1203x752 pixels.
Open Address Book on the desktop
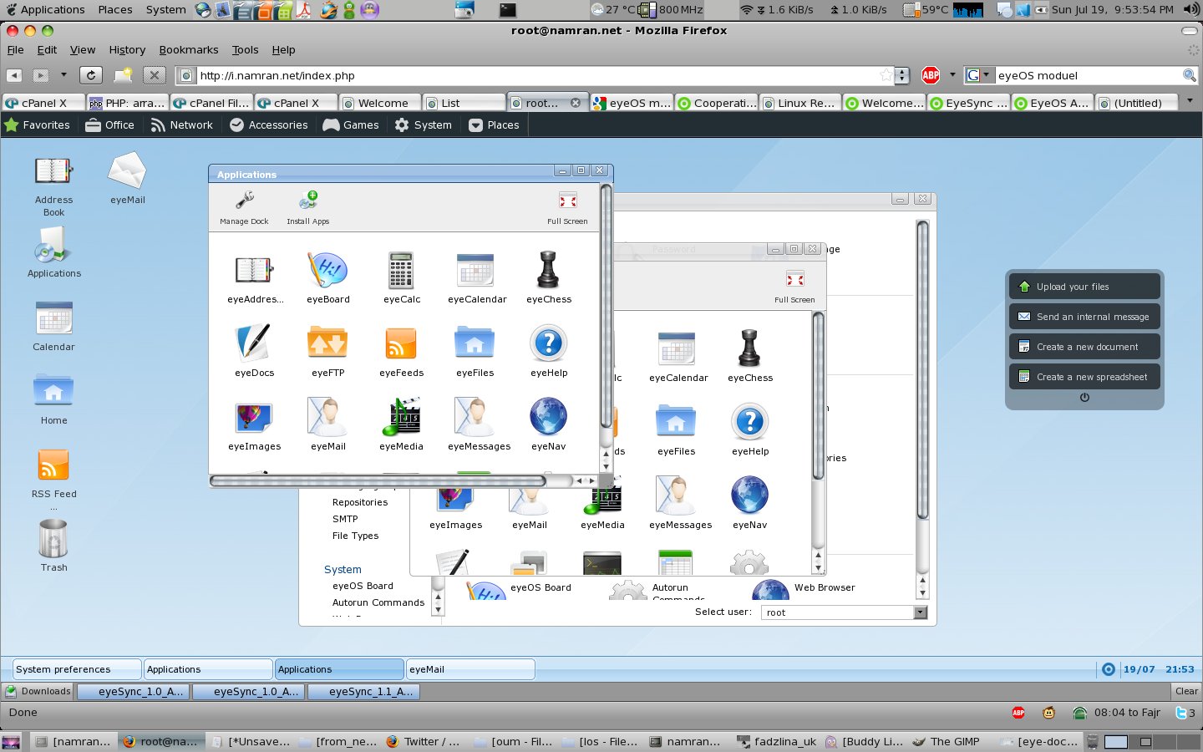pos(53,172)
